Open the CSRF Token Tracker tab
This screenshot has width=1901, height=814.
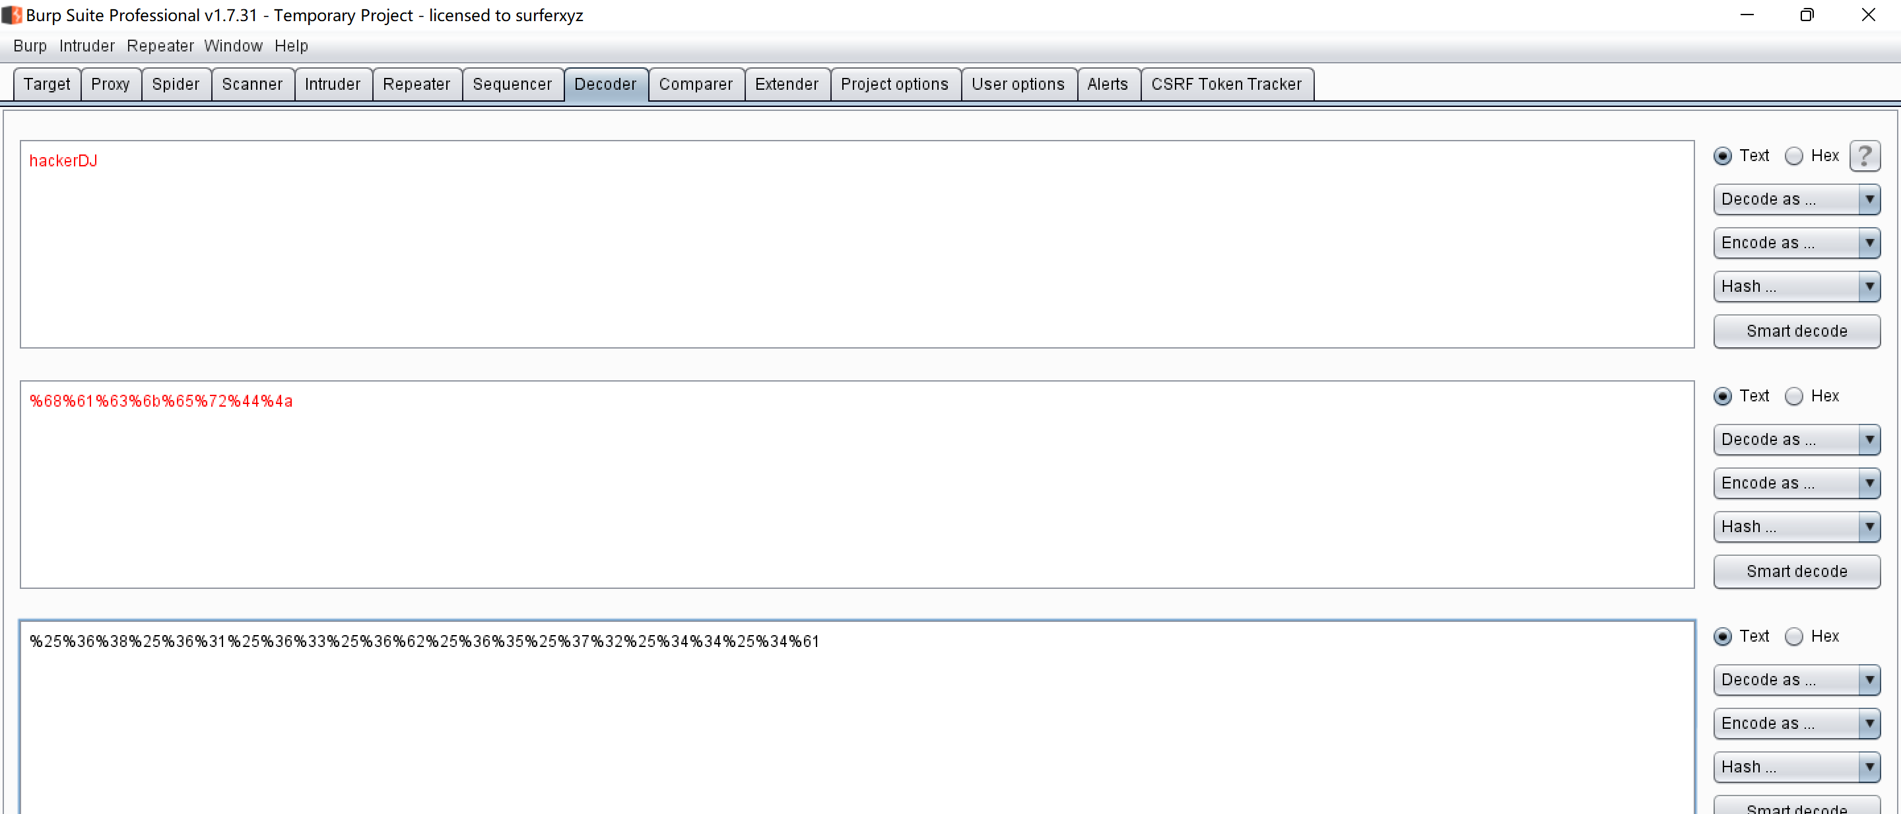(x=1226, y=83)
